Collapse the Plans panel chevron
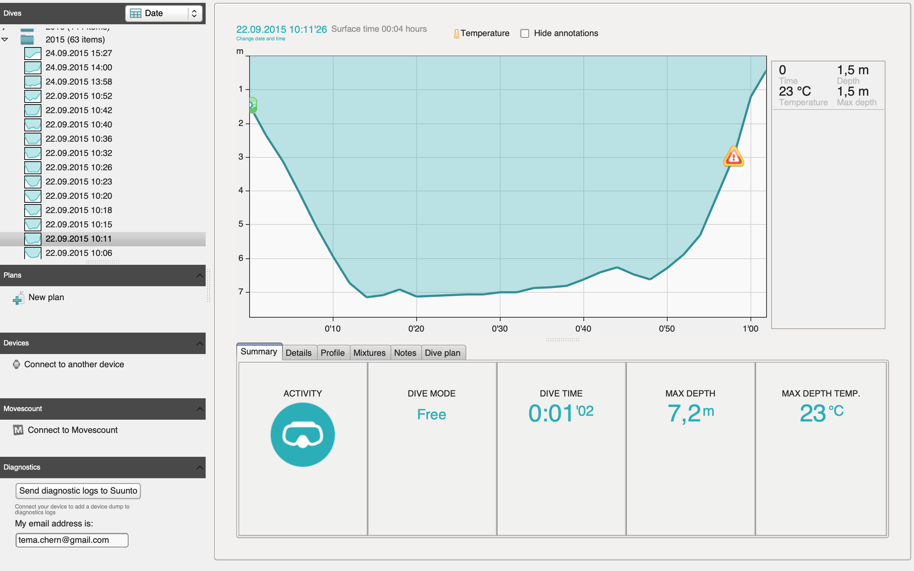Screen dimensions: 914x571 [x=200, y=275]
